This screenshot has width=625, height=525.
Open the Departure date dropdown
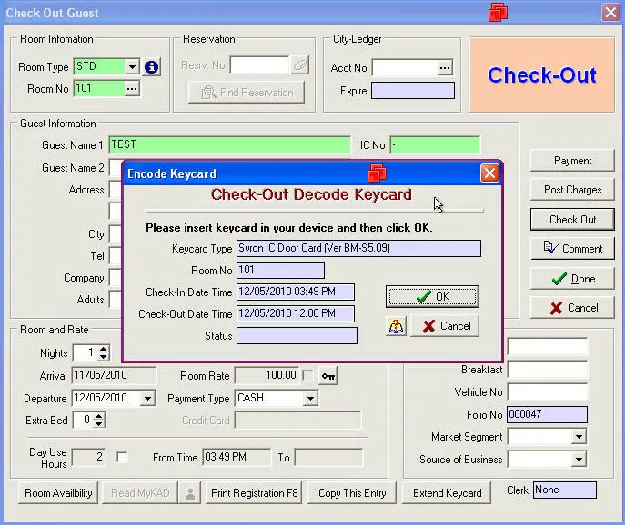pos(147,398)
